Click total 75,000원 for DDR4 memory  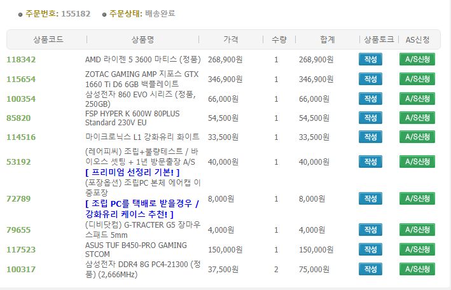coord(314,269)
